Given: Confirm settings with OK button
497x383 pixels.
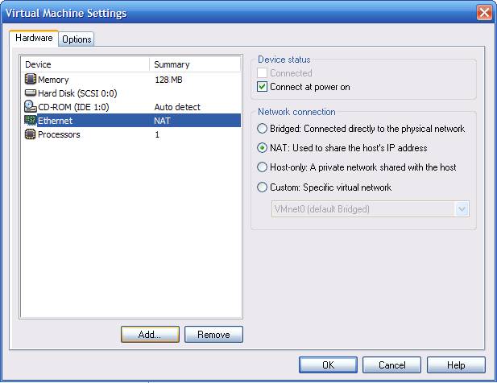Looking at the screenshot, I should (x=328, y=365).
